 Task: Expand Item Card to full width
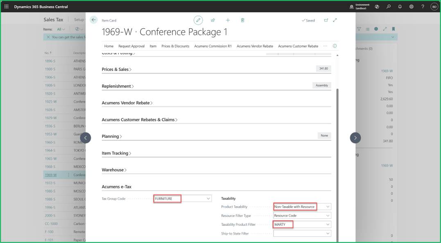point(335,20)
